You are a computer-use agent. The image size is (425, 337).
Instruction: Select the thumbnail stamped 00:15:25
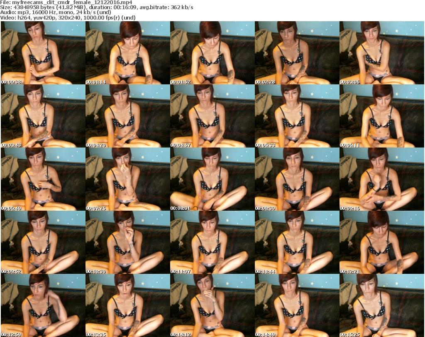click(x=382, y=305)
